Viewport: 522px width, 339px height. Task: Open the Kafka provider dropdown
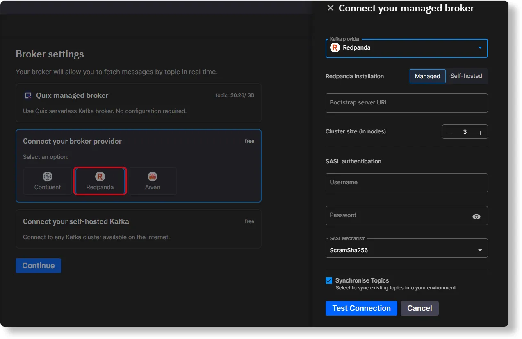(406, 48)
